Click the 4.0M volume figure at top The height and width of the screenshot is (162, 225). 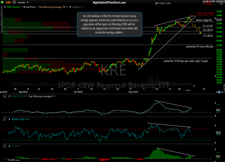pos(162,3)
